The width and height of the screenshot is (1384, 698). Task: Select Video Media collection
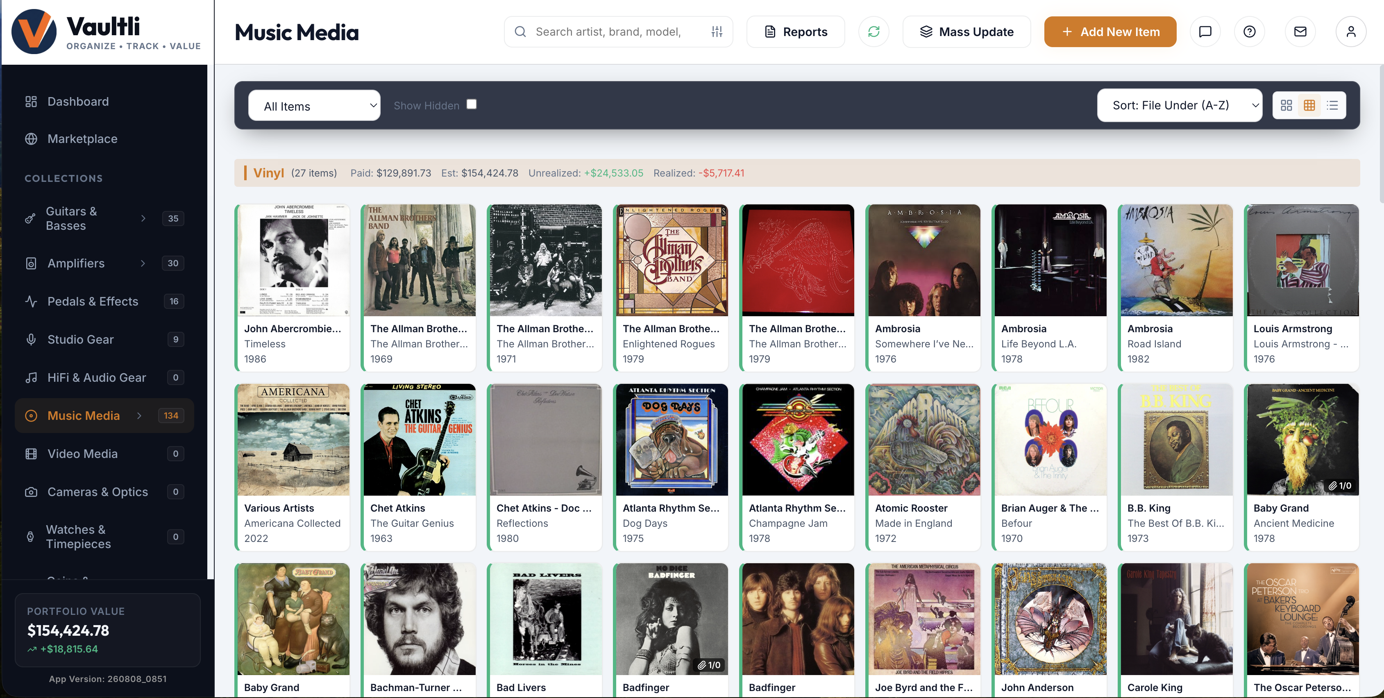pos(104,453)
